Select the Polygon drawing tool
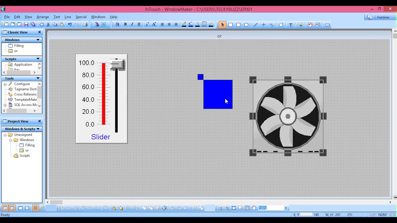The image size is (397, 223). coord(281,25)
